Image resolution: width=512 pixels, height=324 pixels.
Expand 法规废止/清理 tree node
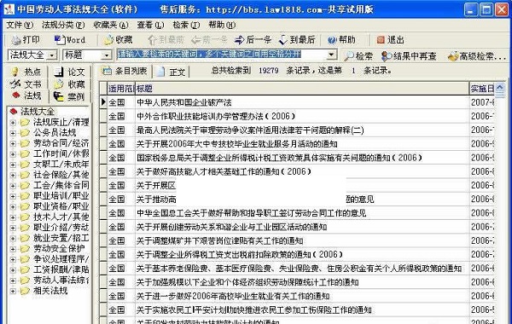click(13, 123)
